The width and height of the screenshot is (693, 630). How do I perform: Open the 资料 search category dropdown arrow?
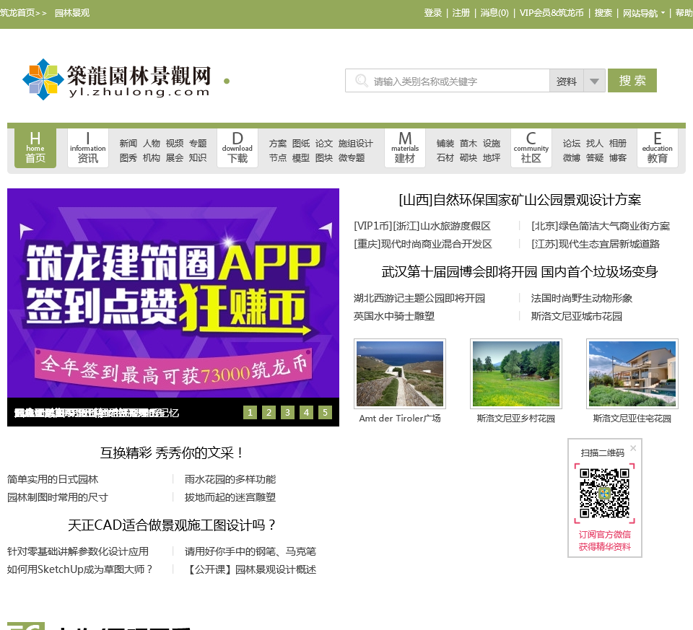coord(594,81)
